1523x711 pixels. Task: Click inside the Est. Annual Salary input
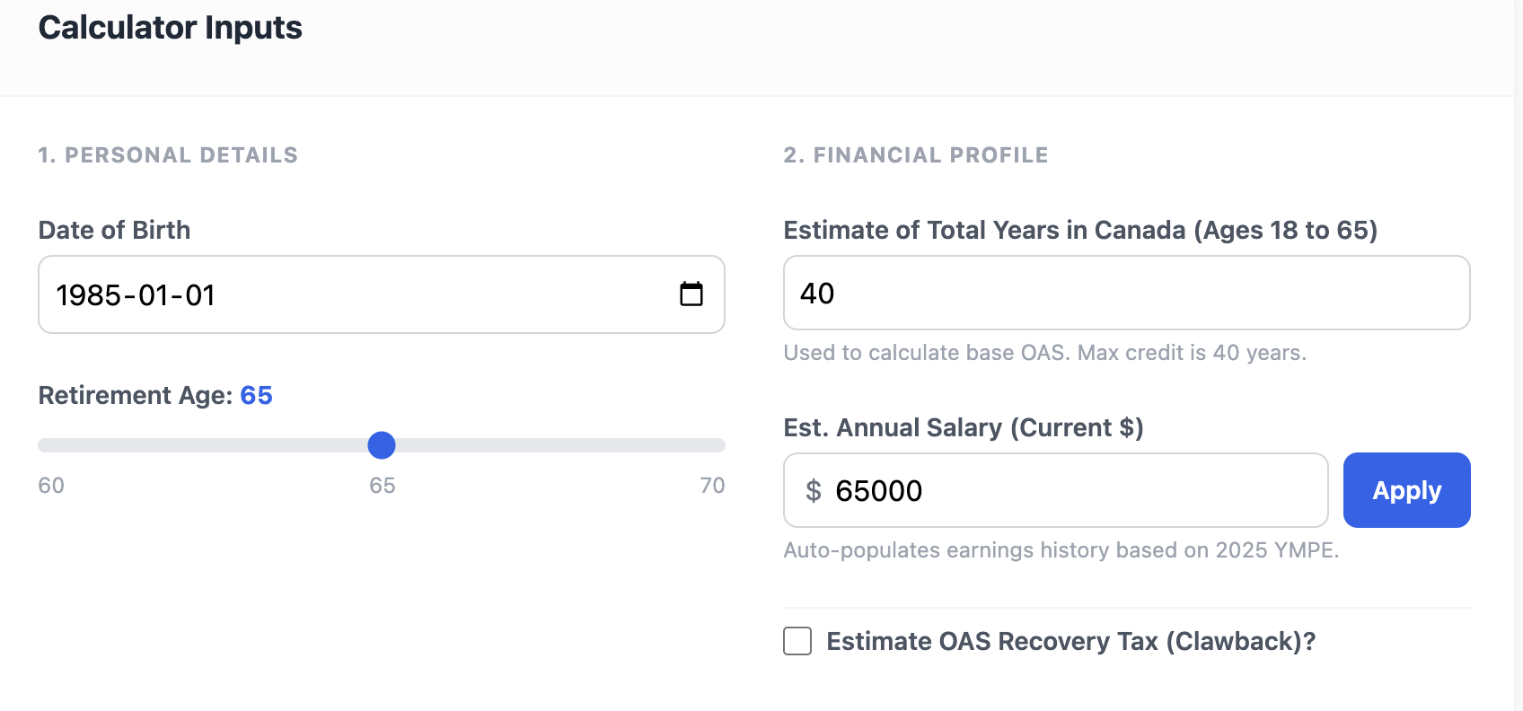click(x=1033, y=490)
